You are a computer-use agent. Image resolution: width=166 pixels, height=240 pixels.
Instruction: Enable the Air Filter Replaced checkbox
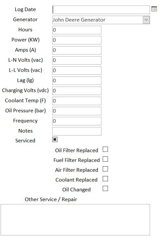(105, 169)
